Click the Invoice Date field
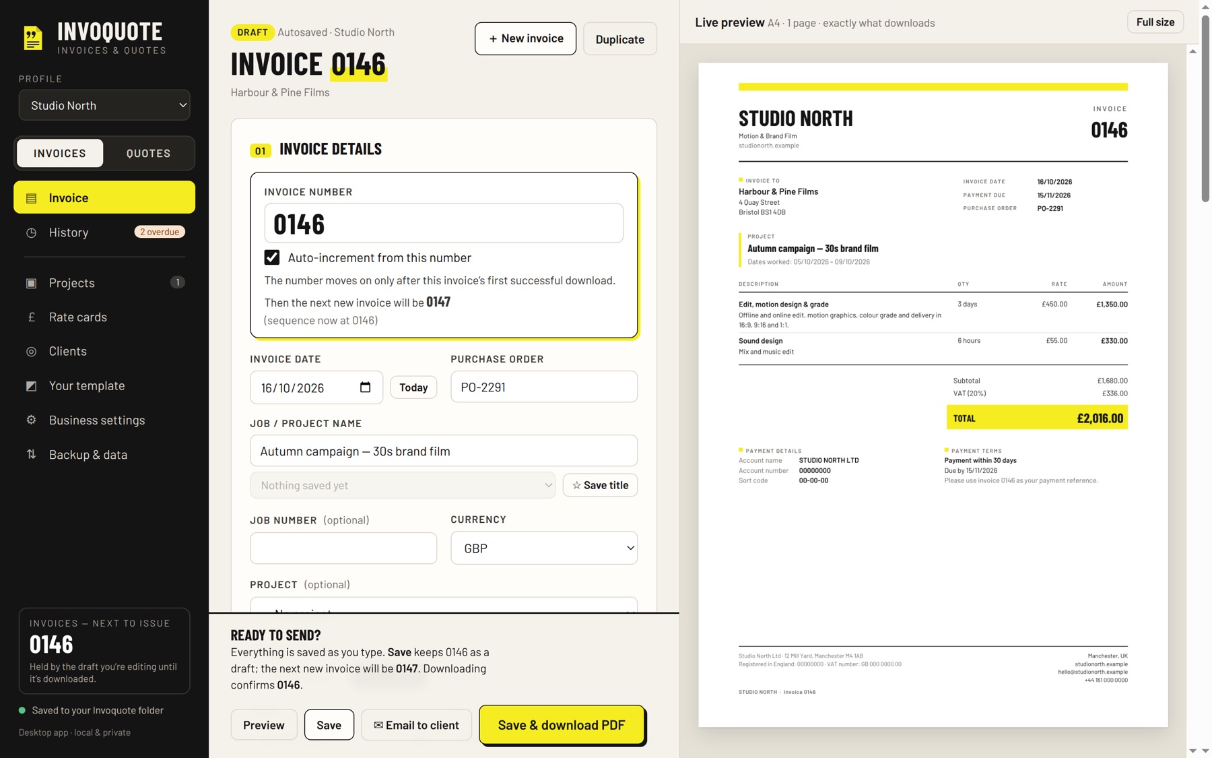The height and width of the screenshot is (758, 1212). pos(316,387)
